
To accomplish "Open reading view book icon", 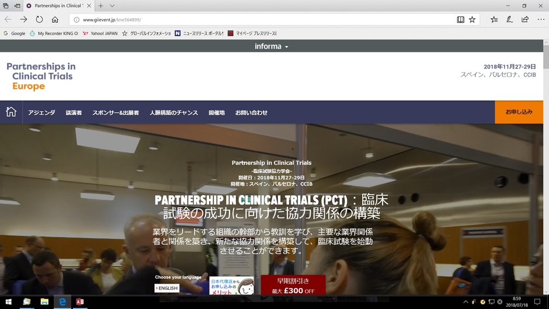I will click(x=460, y=20).
